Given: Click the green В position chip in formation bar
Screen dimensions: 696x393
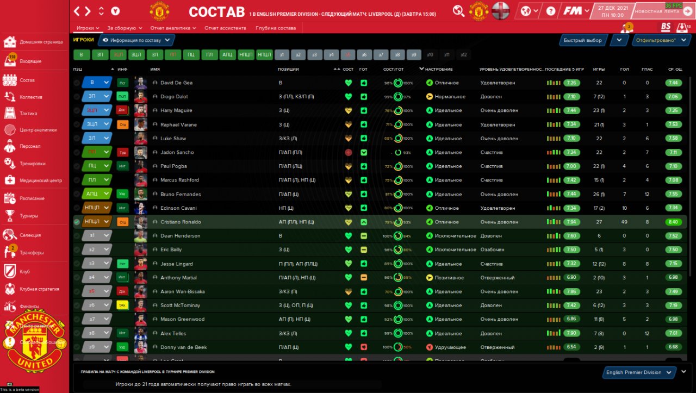Looking at the screenshot, I should pos(82,54).
